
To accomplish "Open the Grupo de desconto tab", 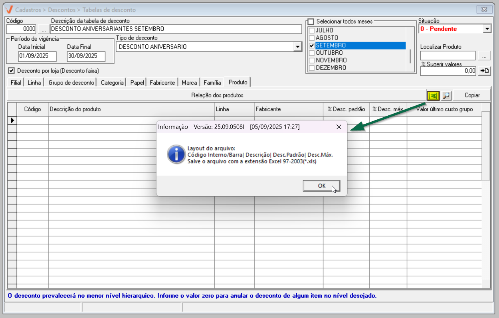I will pyautogui.click(x=71, y=83).
